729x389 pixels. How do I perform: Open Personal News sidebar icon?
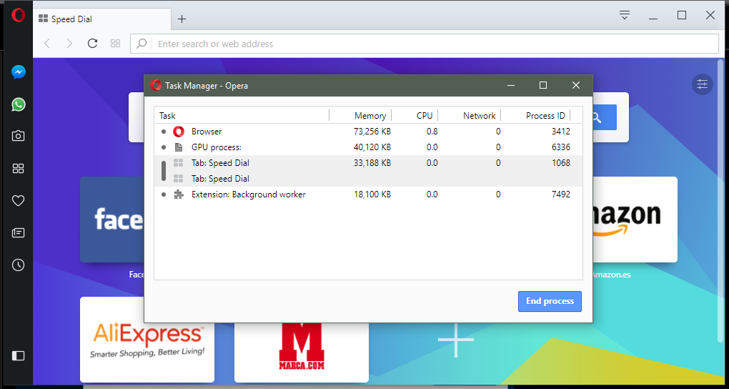coord(19,233)
